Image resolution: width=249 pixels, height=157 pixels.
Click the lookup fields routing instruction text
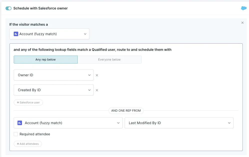92,50
